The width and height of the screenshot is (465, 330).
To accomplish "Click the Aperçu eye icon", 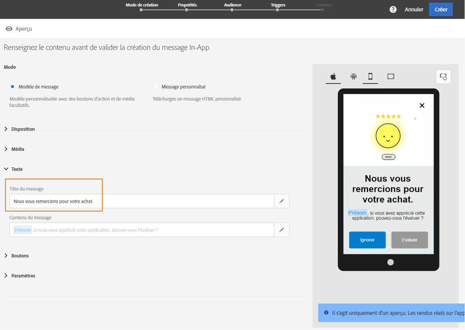I will 9,29.
